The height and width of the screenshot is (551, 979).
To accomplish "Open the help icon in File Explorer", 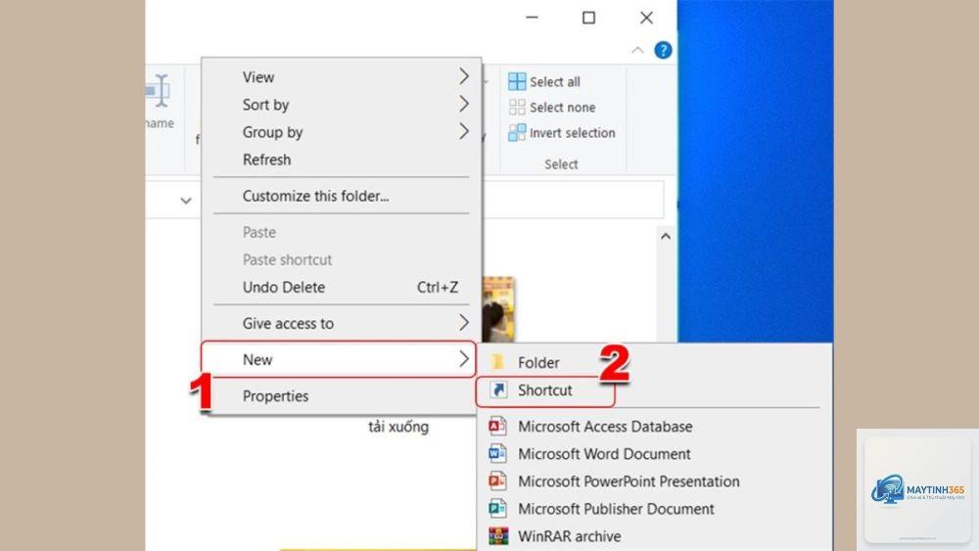I will pos(663,50).
